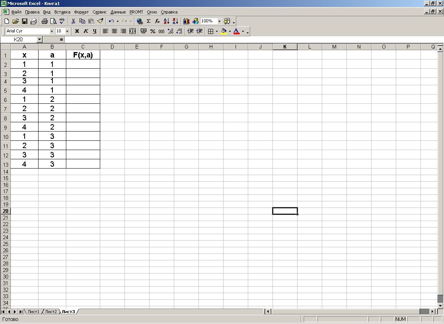Toggle underline formatting with the Ч button
444x324 pixels.
(x=95, y=31)
